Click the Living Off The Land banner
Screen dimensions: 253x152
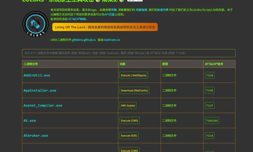(x=105, y=27)
